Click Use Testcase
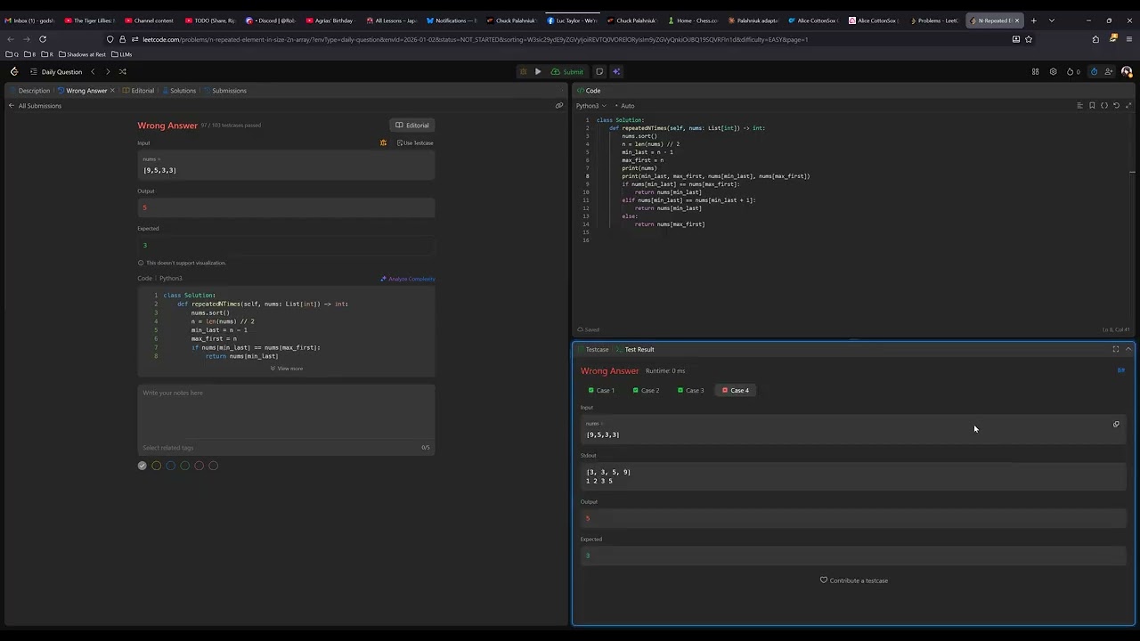Viewport: 1140px width, 641px height. pyautogui.click(x=415, y=143)
